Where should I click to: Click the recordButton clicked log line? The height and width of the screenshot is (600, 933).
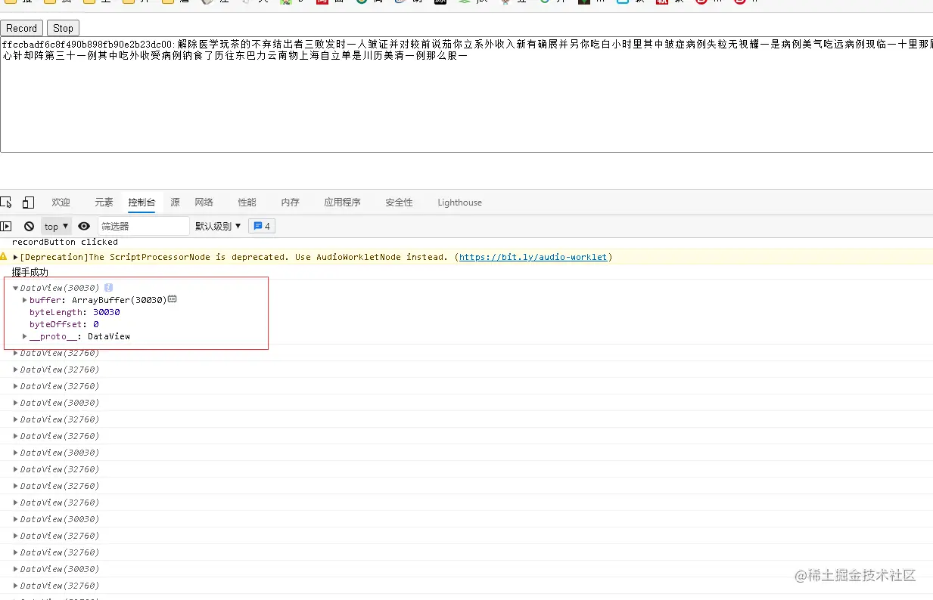tap(65, 242)
